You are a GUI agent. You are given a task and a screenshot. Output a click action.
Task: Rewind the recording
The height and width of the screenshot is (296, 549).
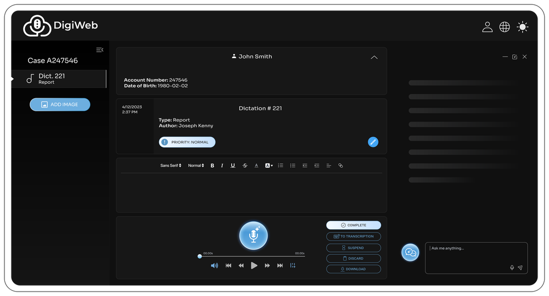[x=241, y=266]
